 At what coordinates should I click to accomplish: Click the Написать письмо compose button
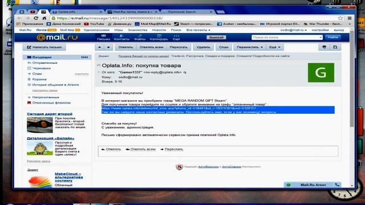tap(44, 47)
